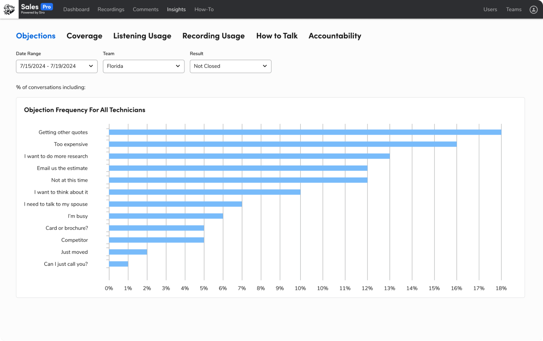Switch to the Coverage tab
Image resolution: width=543 pixels, height=341 pixels.
pos(84,36)
